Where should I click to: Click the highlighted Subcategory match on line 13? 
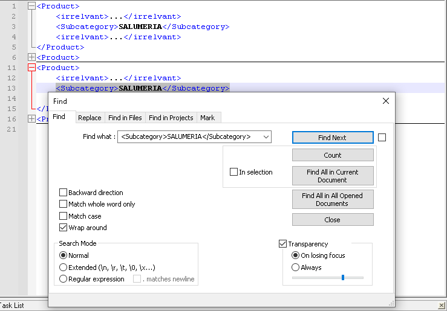pyautogui.click(x=143, y=88)
